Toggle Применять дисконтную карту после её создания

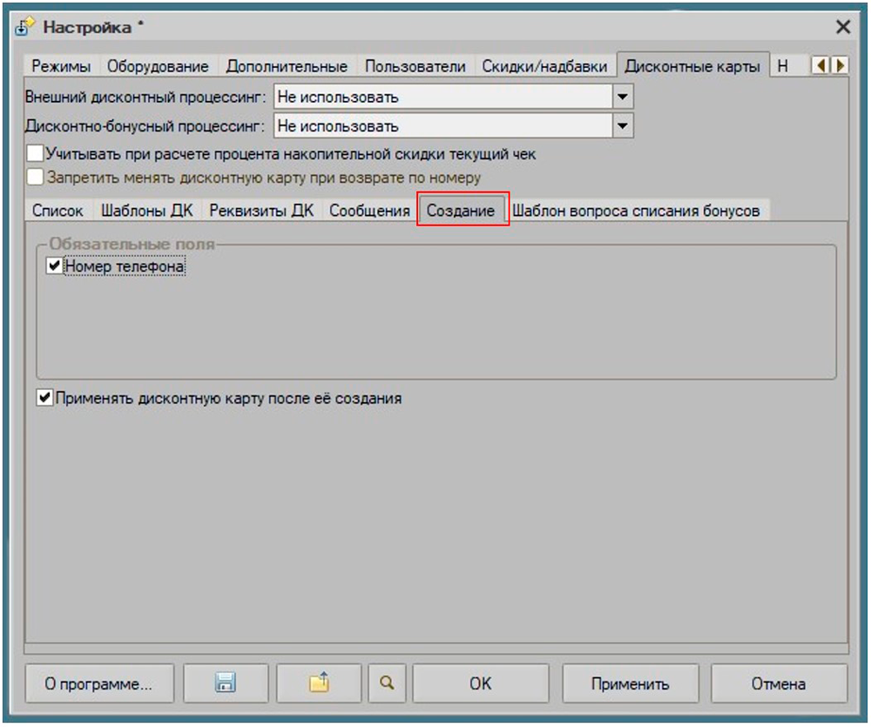(44, 399)
